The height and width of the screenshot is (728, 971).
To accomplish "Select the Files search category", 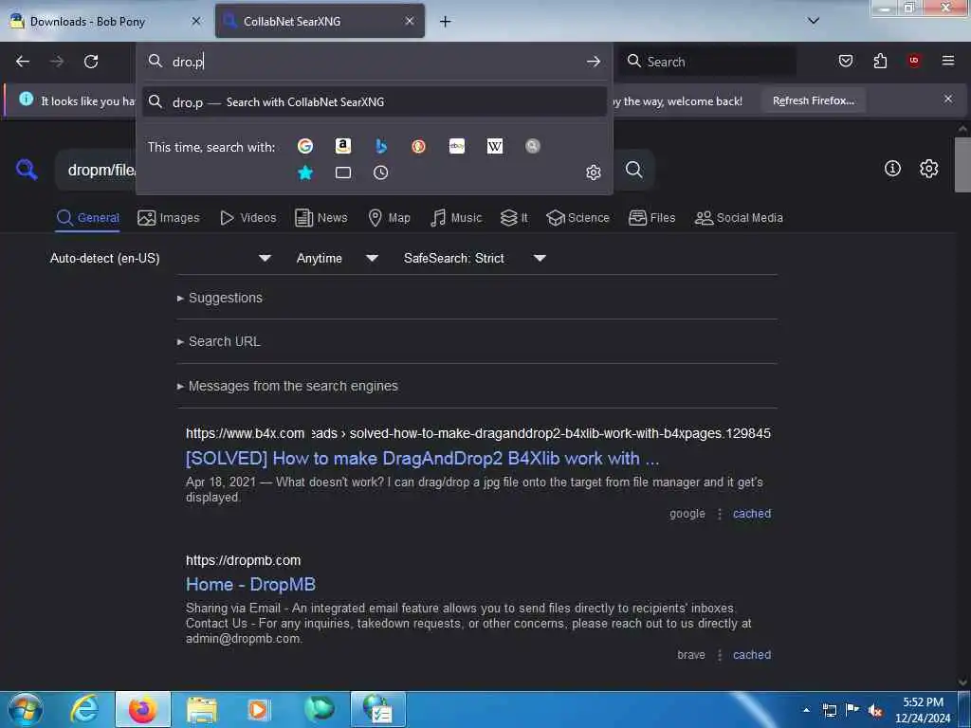I will 651,218.
